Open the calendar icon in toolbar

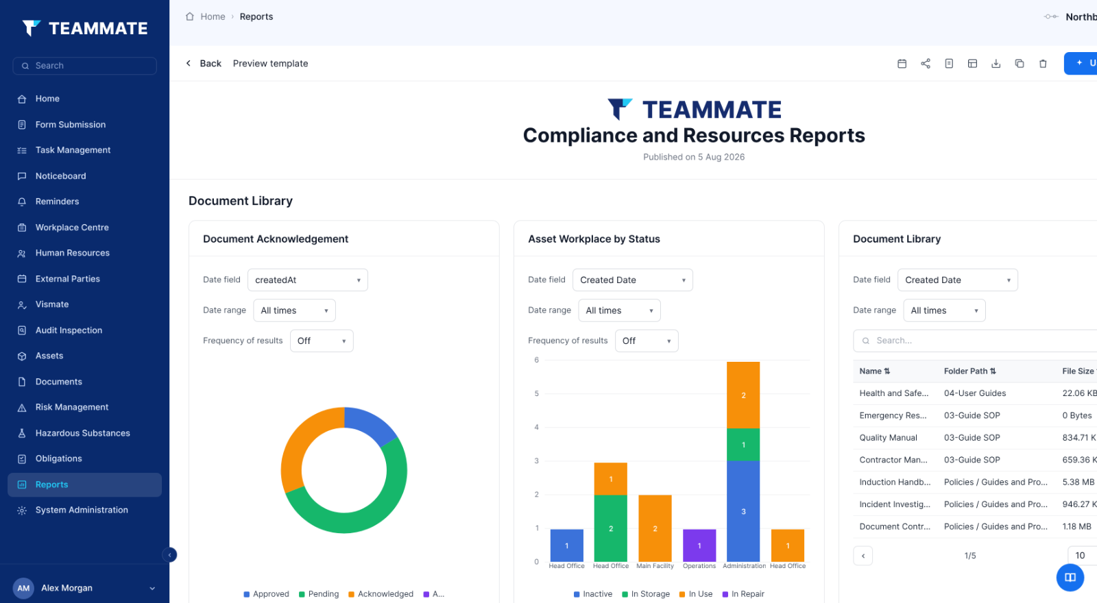(902, 64)
